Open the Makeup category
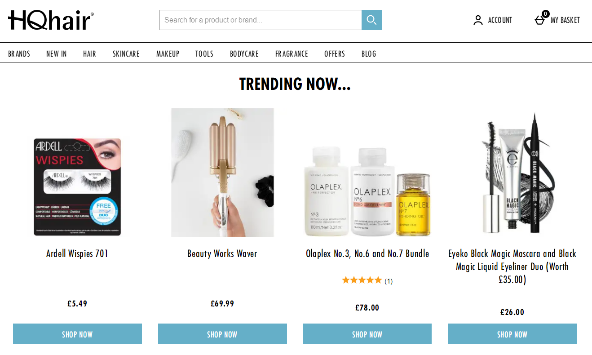This screenshot has width=592, height=355. tap(168, 54)
